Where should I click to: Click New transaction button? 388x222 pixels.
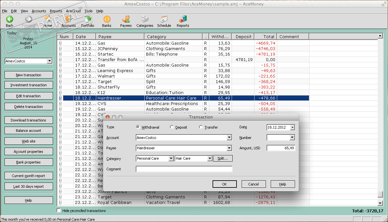pyautogui.click(x=29, y=75)
